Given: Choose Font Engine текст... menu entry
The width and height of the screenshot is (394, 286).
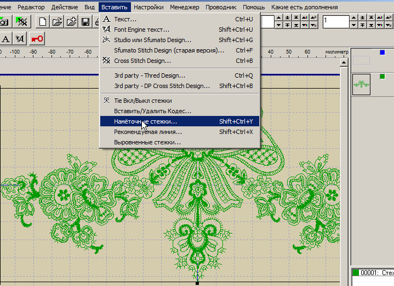Looking at the screenshot, I should [180, 30].
